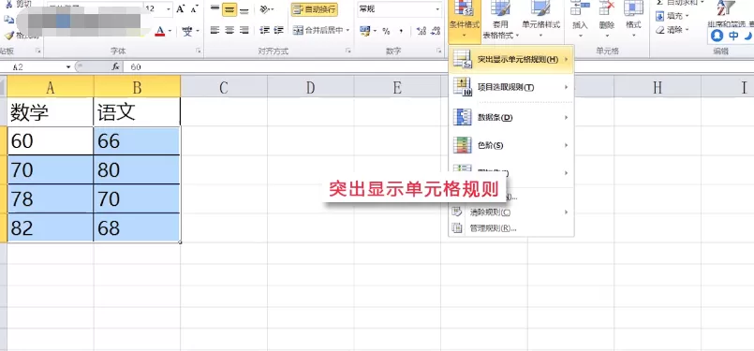Click 合并后居中 merge and center
Viewport: 754px width, 351px height.
tap(318, 30)
